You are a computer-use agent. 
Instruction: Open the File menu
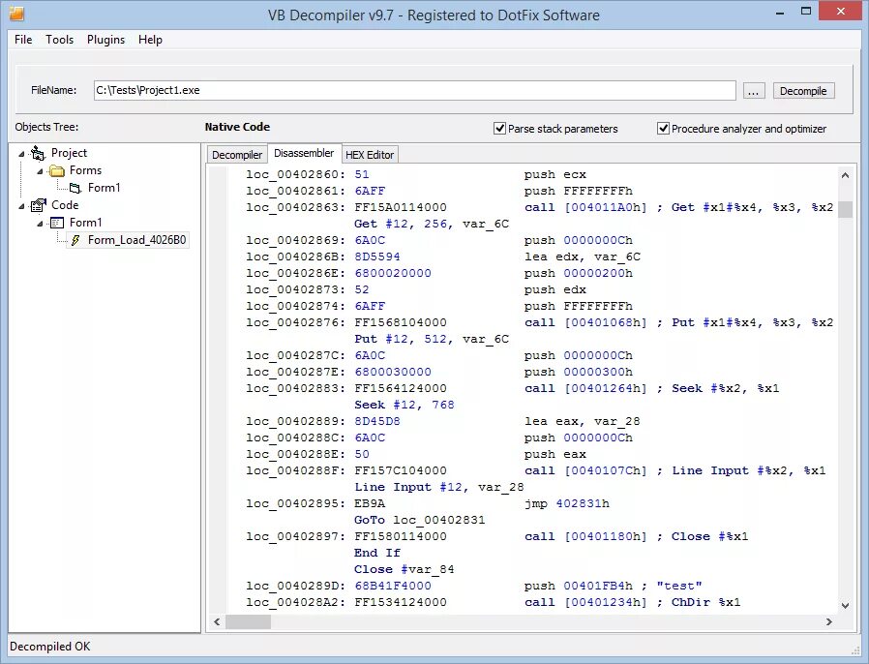coord(23,40)
